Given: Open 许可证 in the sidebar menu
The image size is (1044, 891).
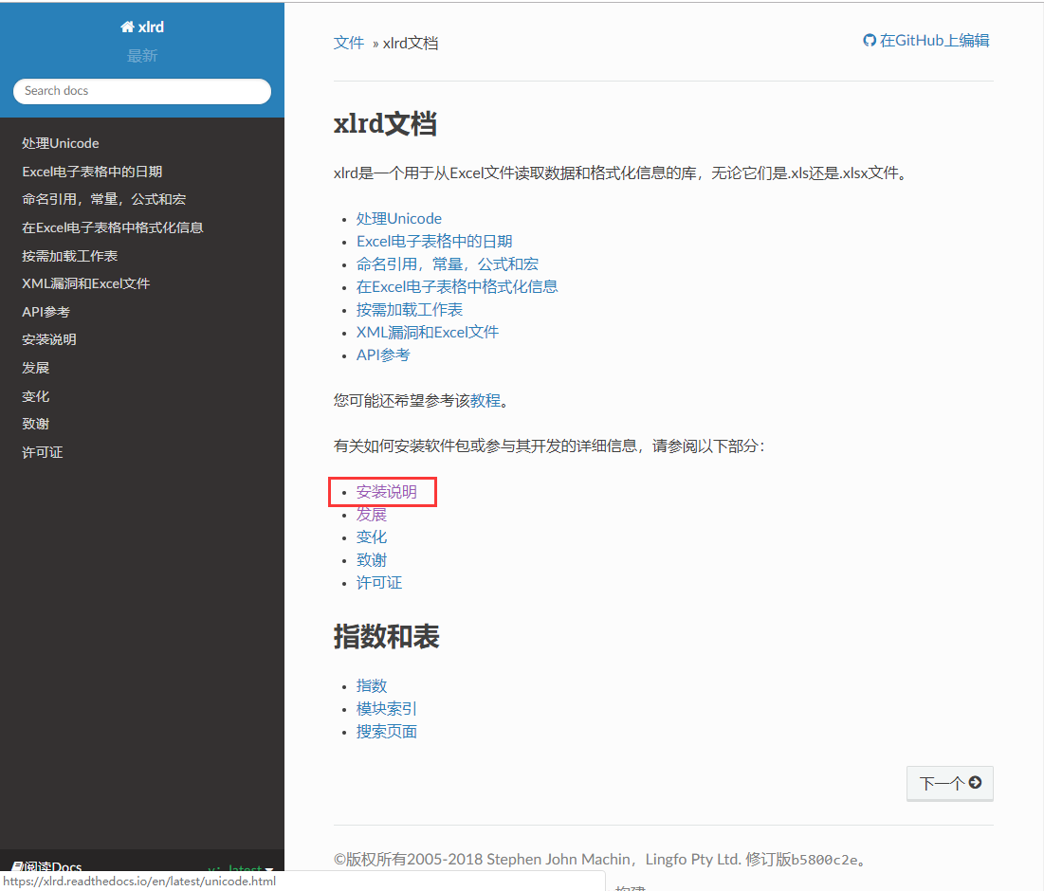Looking at the screenshot, I should point(43,452).
